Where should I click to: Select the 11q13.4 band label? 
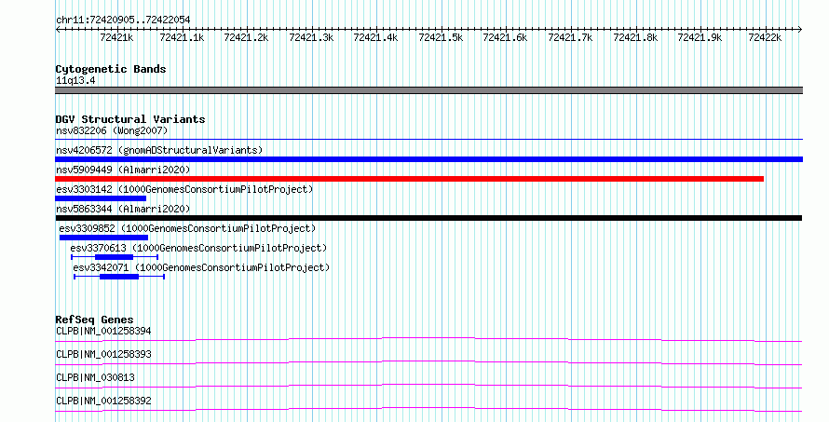(x=75, y=81)
